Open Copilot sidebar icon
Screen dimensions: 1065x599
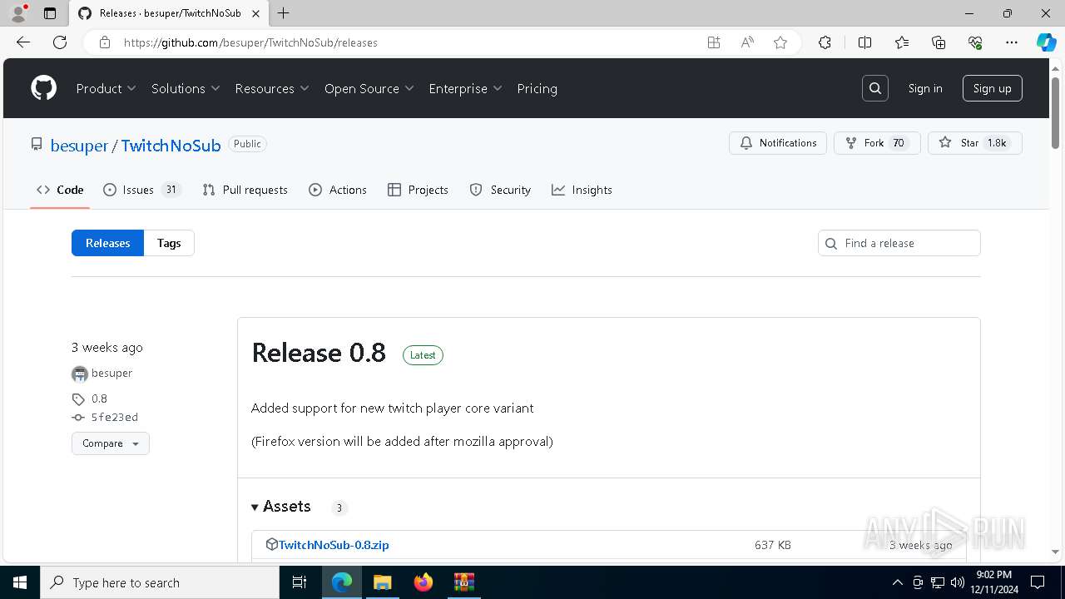tap(1047, 42)
